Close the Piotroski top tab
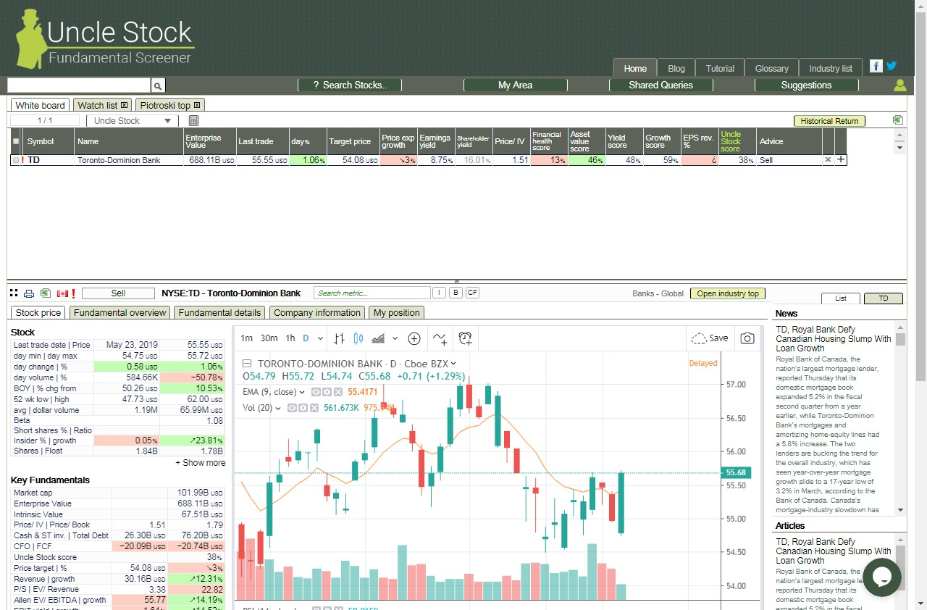Image resolution: width=927 pixels, height=610 pixels. tap(197, 106)
